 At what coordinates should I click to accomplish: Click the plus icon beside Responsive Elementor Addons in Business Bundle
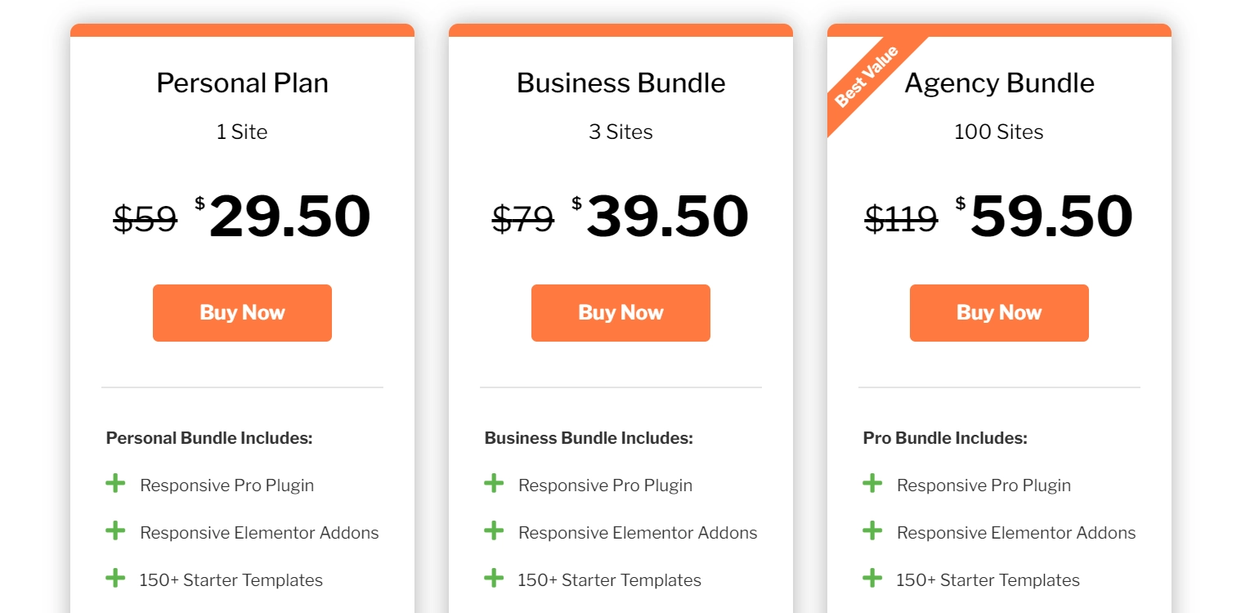click(494, 531)
